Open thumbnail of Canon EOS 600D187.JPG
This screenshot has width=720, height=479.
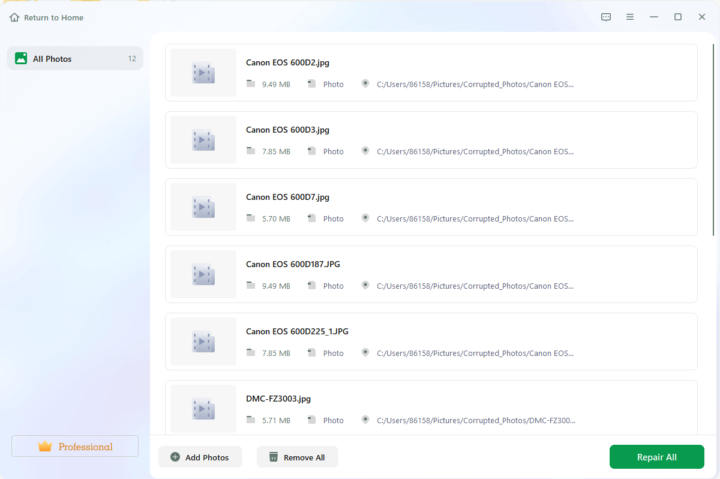pos(203,274)
